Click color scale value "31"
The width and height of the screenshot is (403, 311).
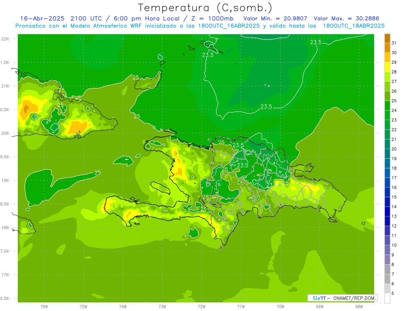[x=395, y=43]
